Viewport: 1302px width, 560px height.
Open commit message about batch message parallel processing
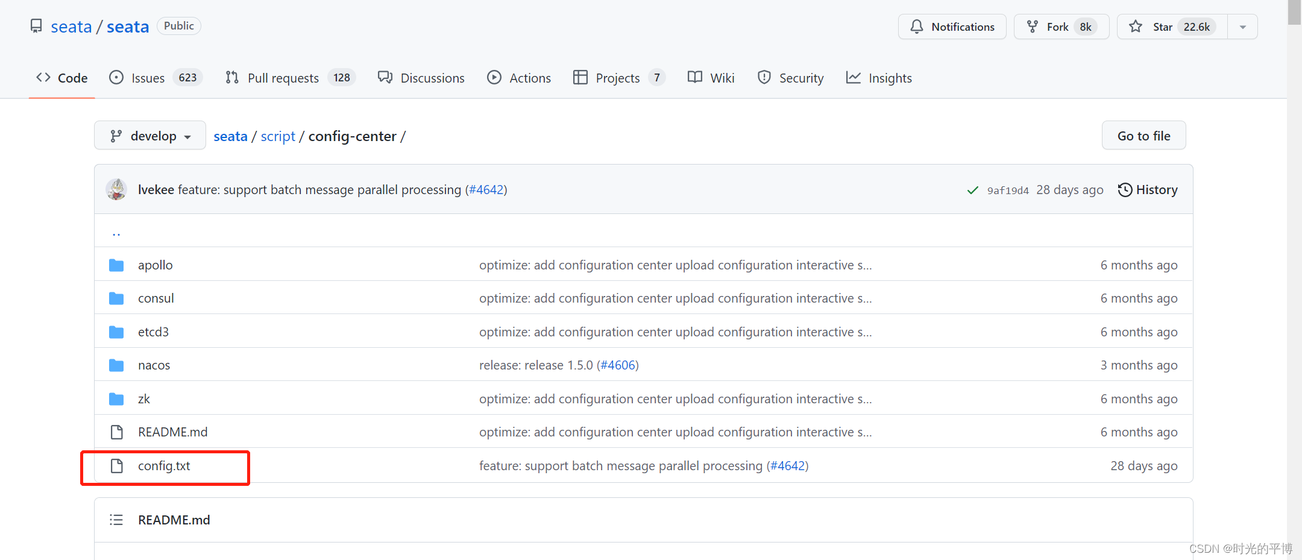coord(319,189)
